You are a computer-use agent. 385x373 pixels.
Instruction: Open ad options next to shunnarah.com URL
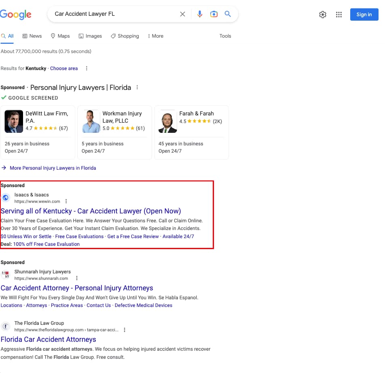coord(77,278)
